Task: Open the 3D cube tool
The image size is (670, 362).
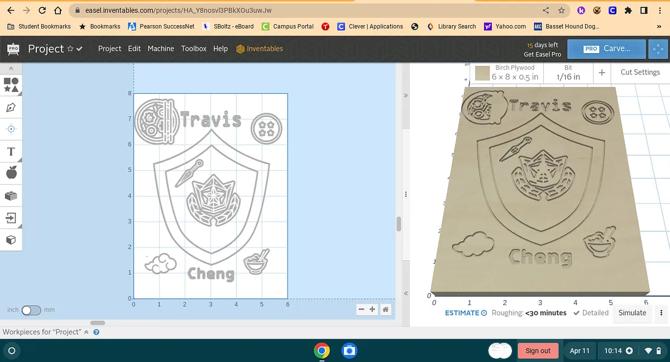Action: tap(11, 240)
